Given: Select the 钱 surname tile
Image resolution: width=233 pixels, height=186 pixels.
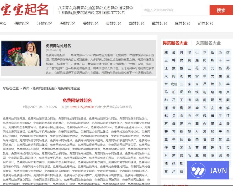Looking at the screenshot, I should [197, 92].
